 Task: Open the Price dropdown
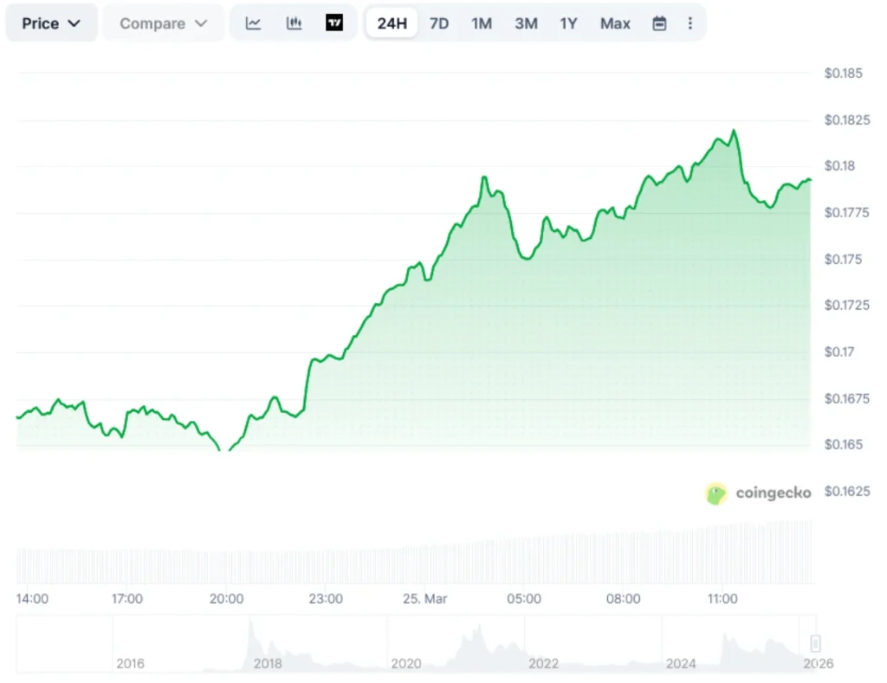(51, 23)
